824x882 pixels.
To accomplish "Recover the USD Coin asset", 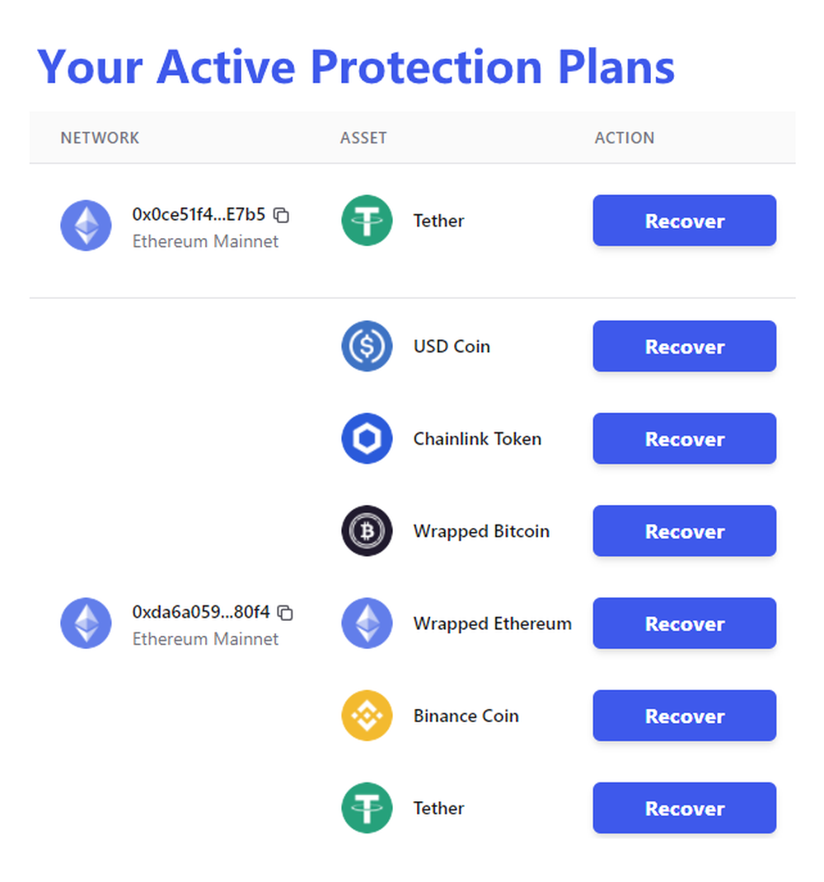I will 684,347.
